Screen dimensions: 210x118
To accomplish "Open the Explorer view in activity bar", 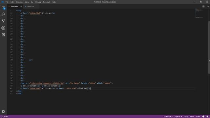I will tap(3, 8).
